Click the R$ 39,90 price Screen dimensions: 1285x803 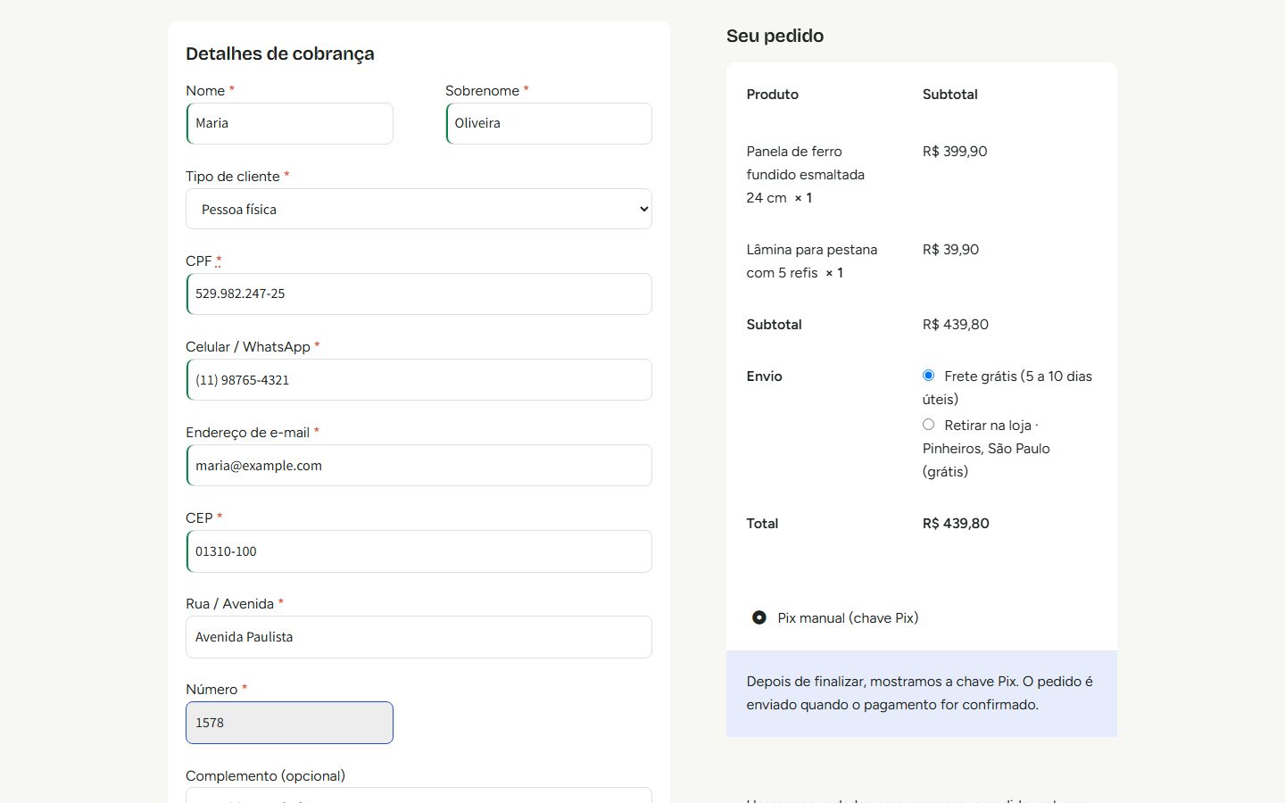click(950, 250)
